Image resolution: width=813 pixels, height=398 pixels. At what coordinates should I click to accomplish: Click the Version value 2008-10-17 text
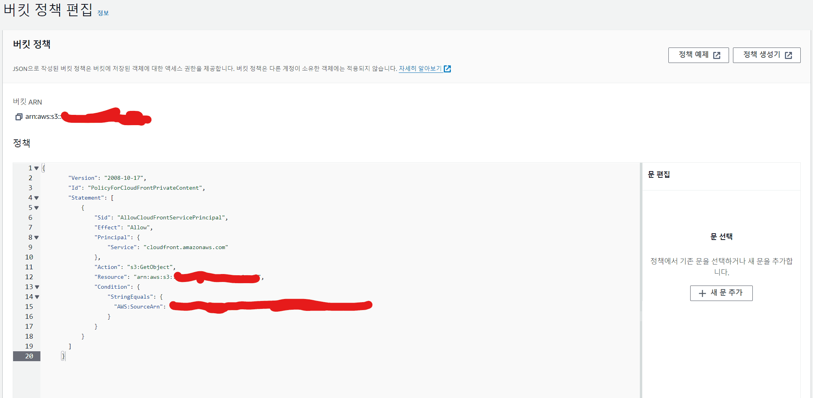click(x=125, y=178)
